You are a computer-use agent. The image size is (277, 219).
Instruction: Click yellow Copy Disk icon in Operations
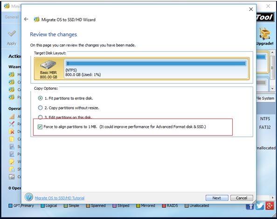(x=12, y=139)
